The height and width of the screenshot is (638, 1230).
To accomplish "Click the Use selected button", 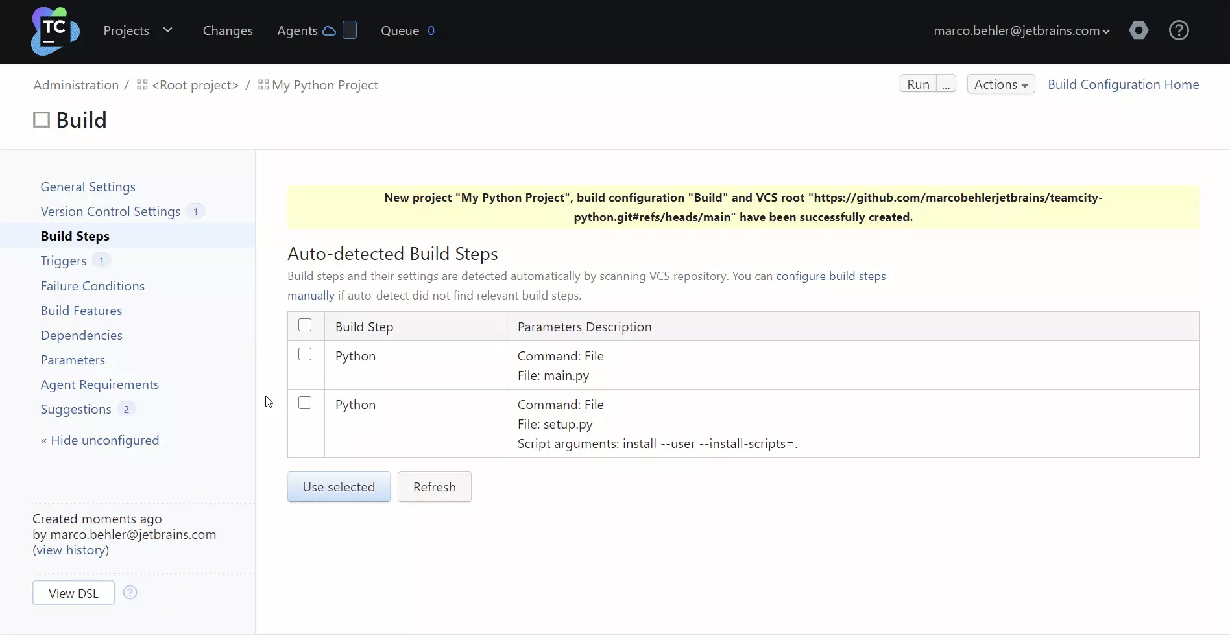I will [339, 487].
